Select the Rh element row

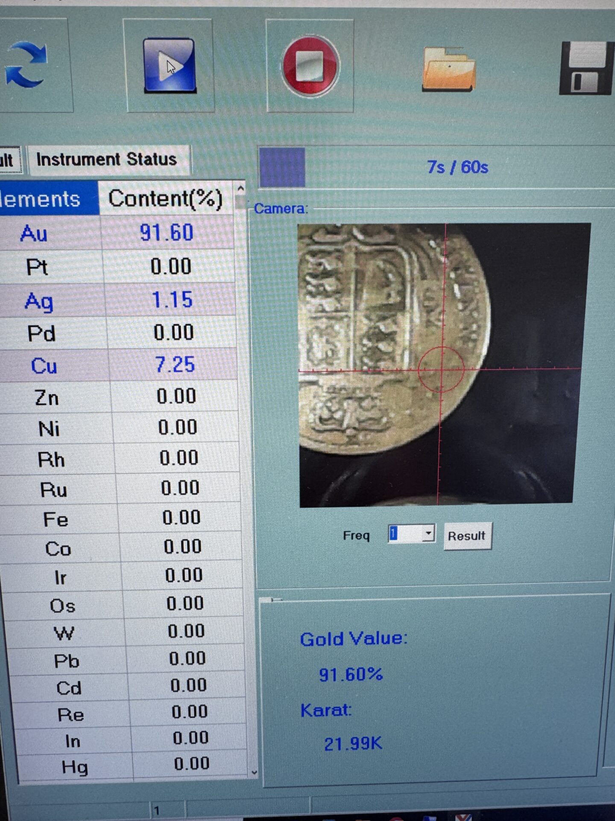point(120,458)
